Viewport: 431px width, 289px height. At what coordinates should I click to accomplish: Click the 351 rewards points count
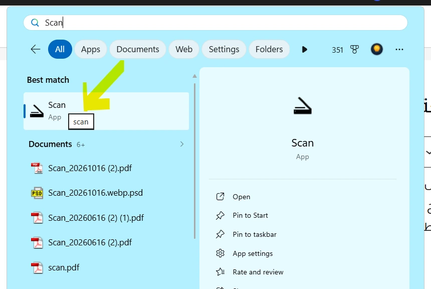click(337, 50)
